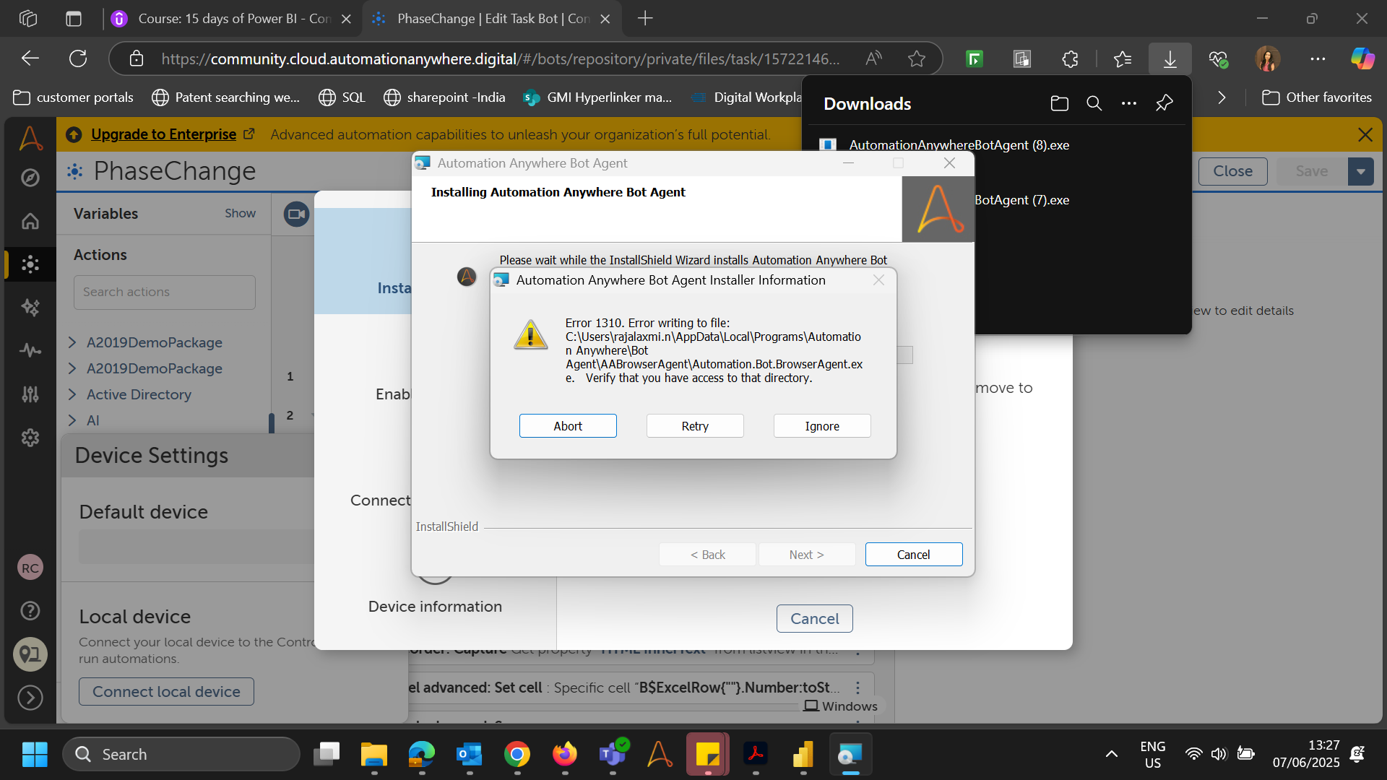Screen dimensions: 1387x780
Task: Click the screen recorder camera icon
Action: pos(296,214)
